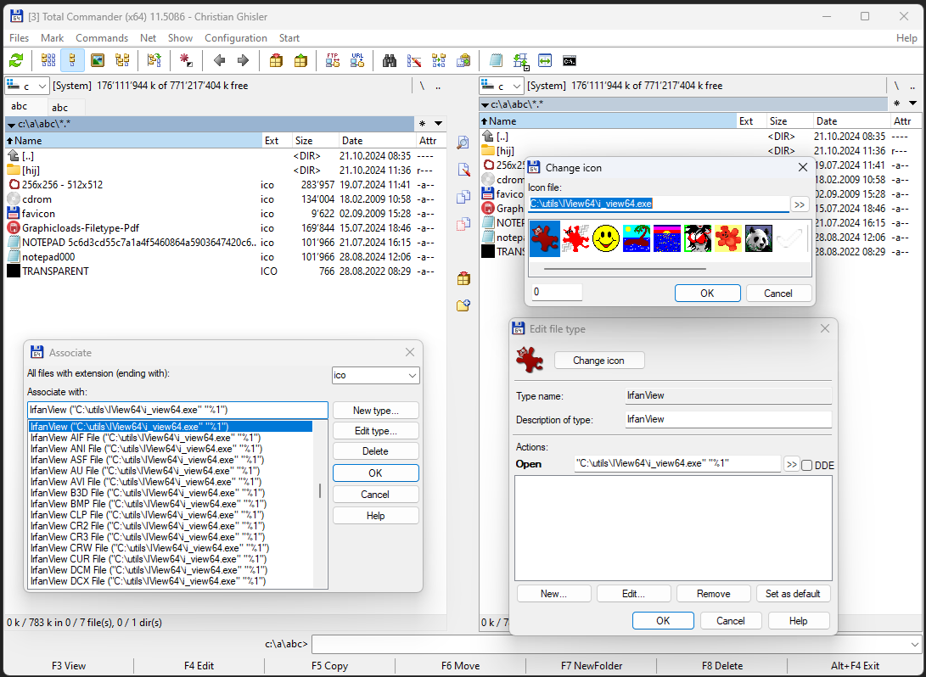
Task: Click the icon list horizontal scrollbar
Action: click(x=625, y=269)
